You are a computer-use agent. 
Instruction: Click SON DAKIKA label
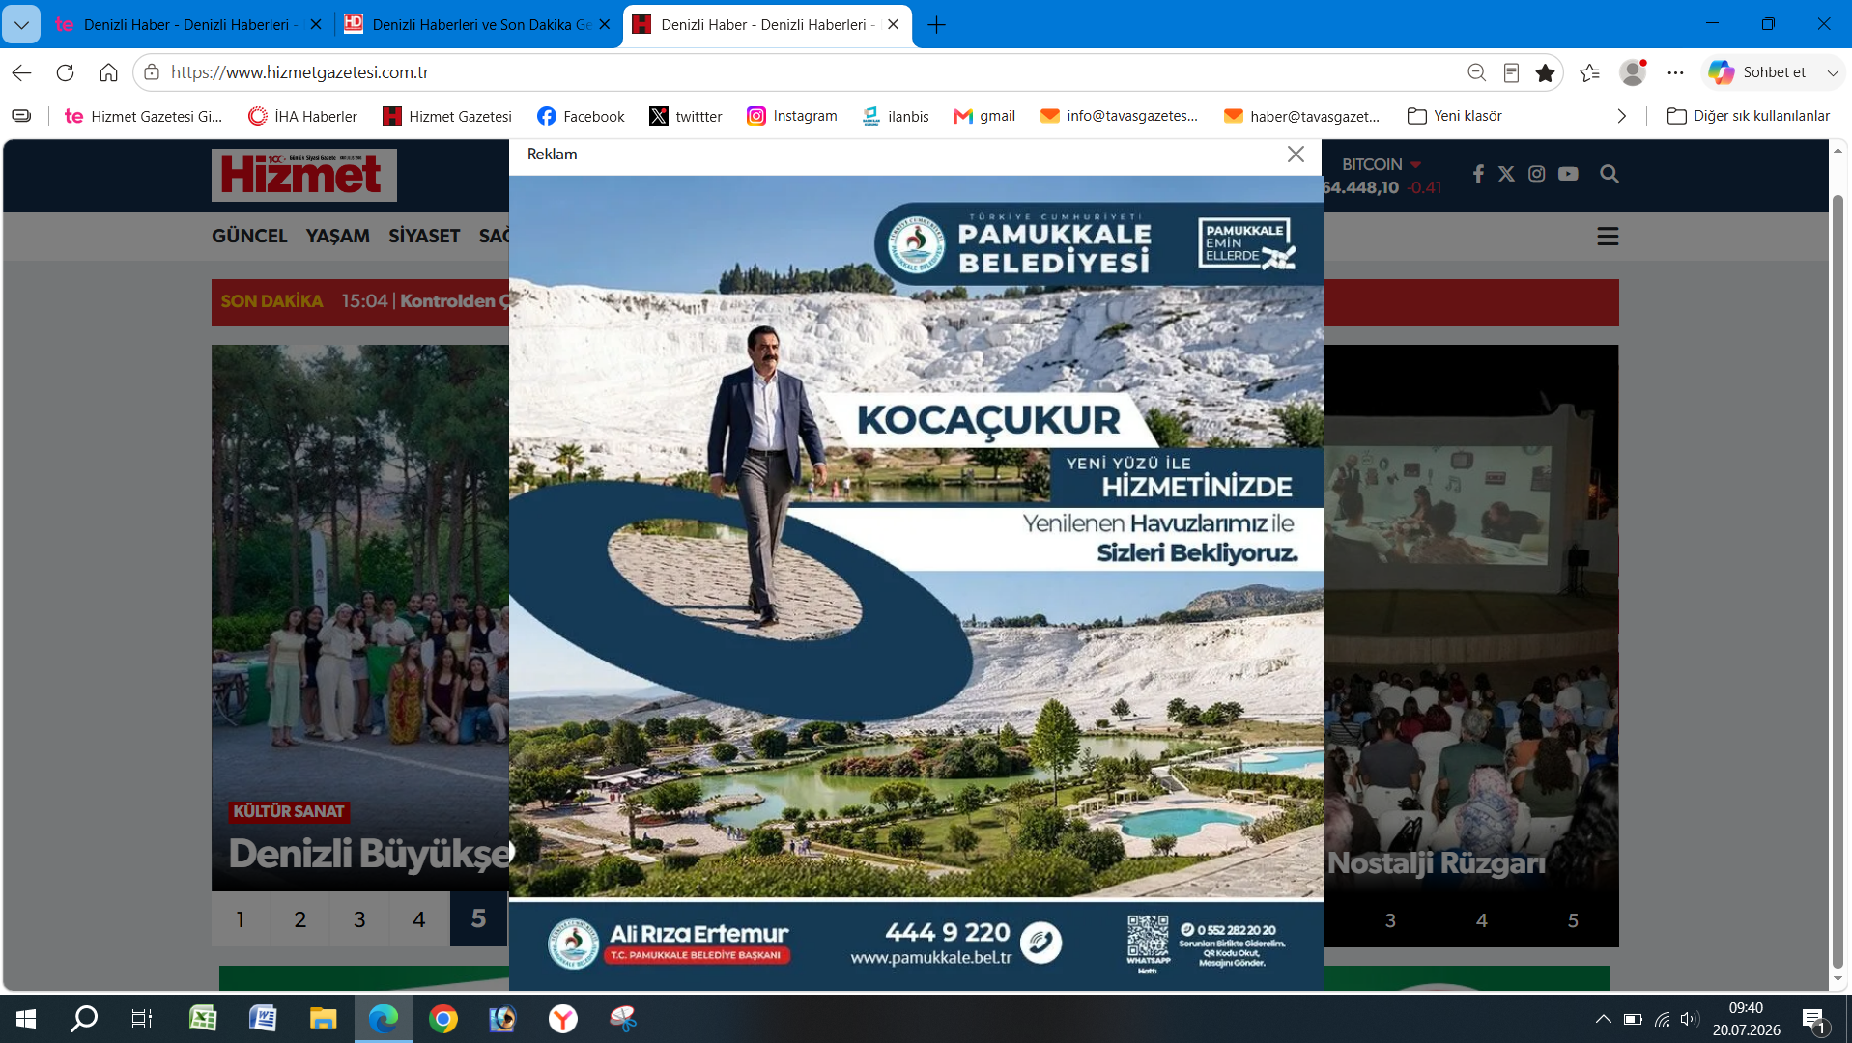pos(271,301)
